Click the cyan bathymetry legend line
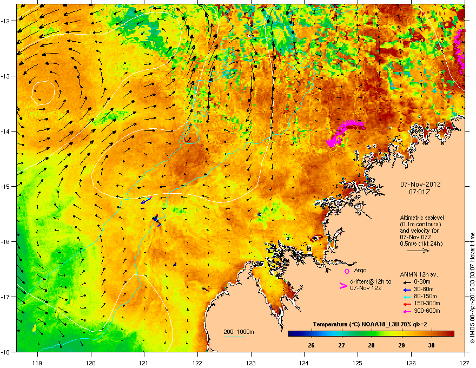476x368 pixels. pos(235,337)
